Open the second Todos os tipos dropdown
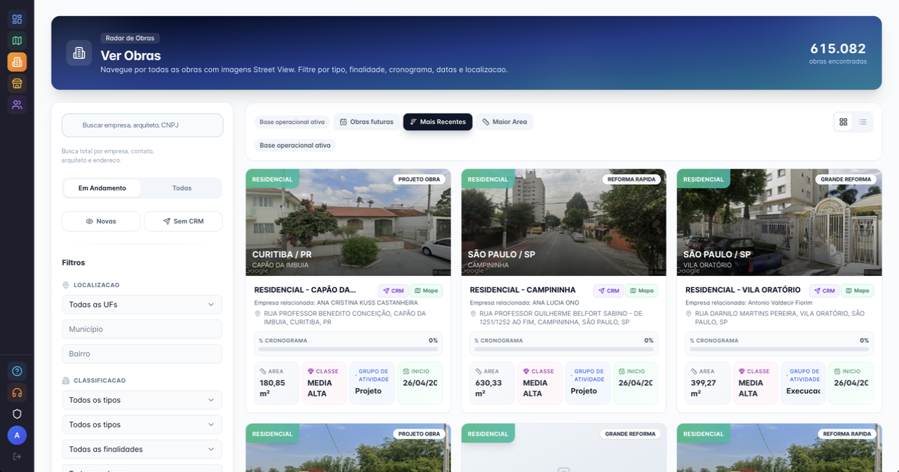Viewport: 899px width, 472px height. [142, 424]
